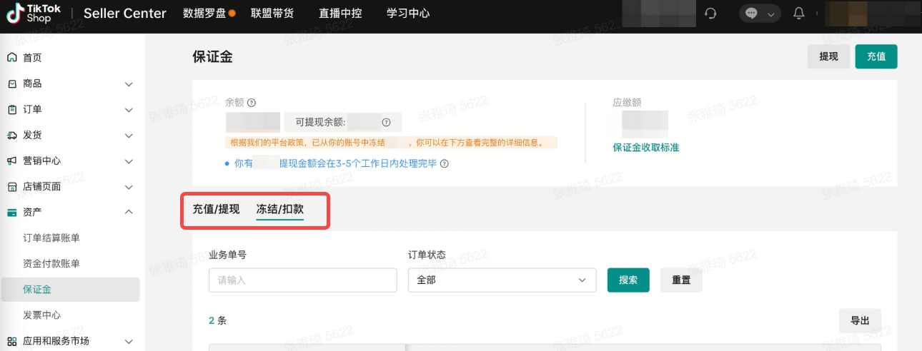Expand the 发货 sidebar menu chevron
This screenshot has height=351, width=922.
pyautogui.click(x=129, y=136)
